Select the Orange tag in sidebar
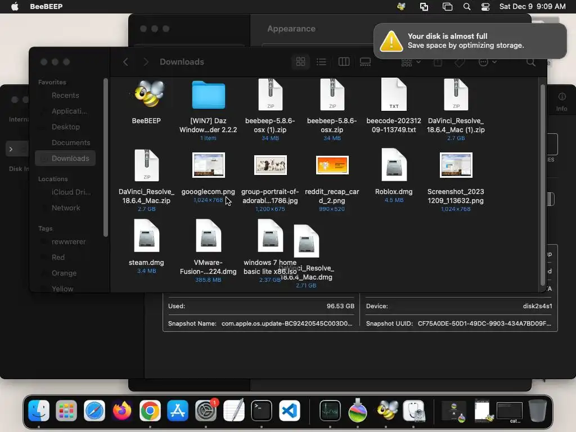The width and height of the screenshot is (576, 432). point(65,273)
